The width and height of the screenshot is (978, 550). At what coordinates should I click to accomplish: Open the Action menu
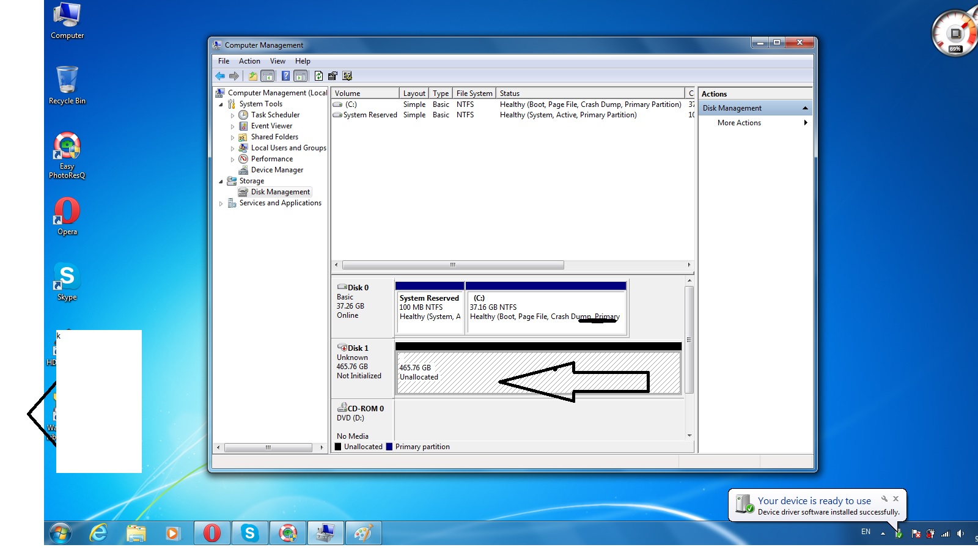click(x=249, y=61)
